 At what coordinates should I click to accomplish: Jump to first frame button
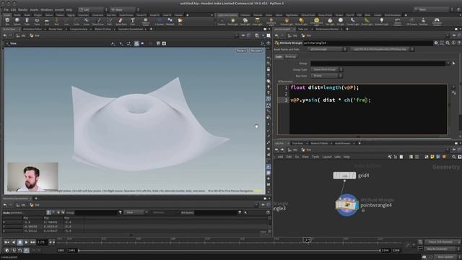tap(6, 243)
